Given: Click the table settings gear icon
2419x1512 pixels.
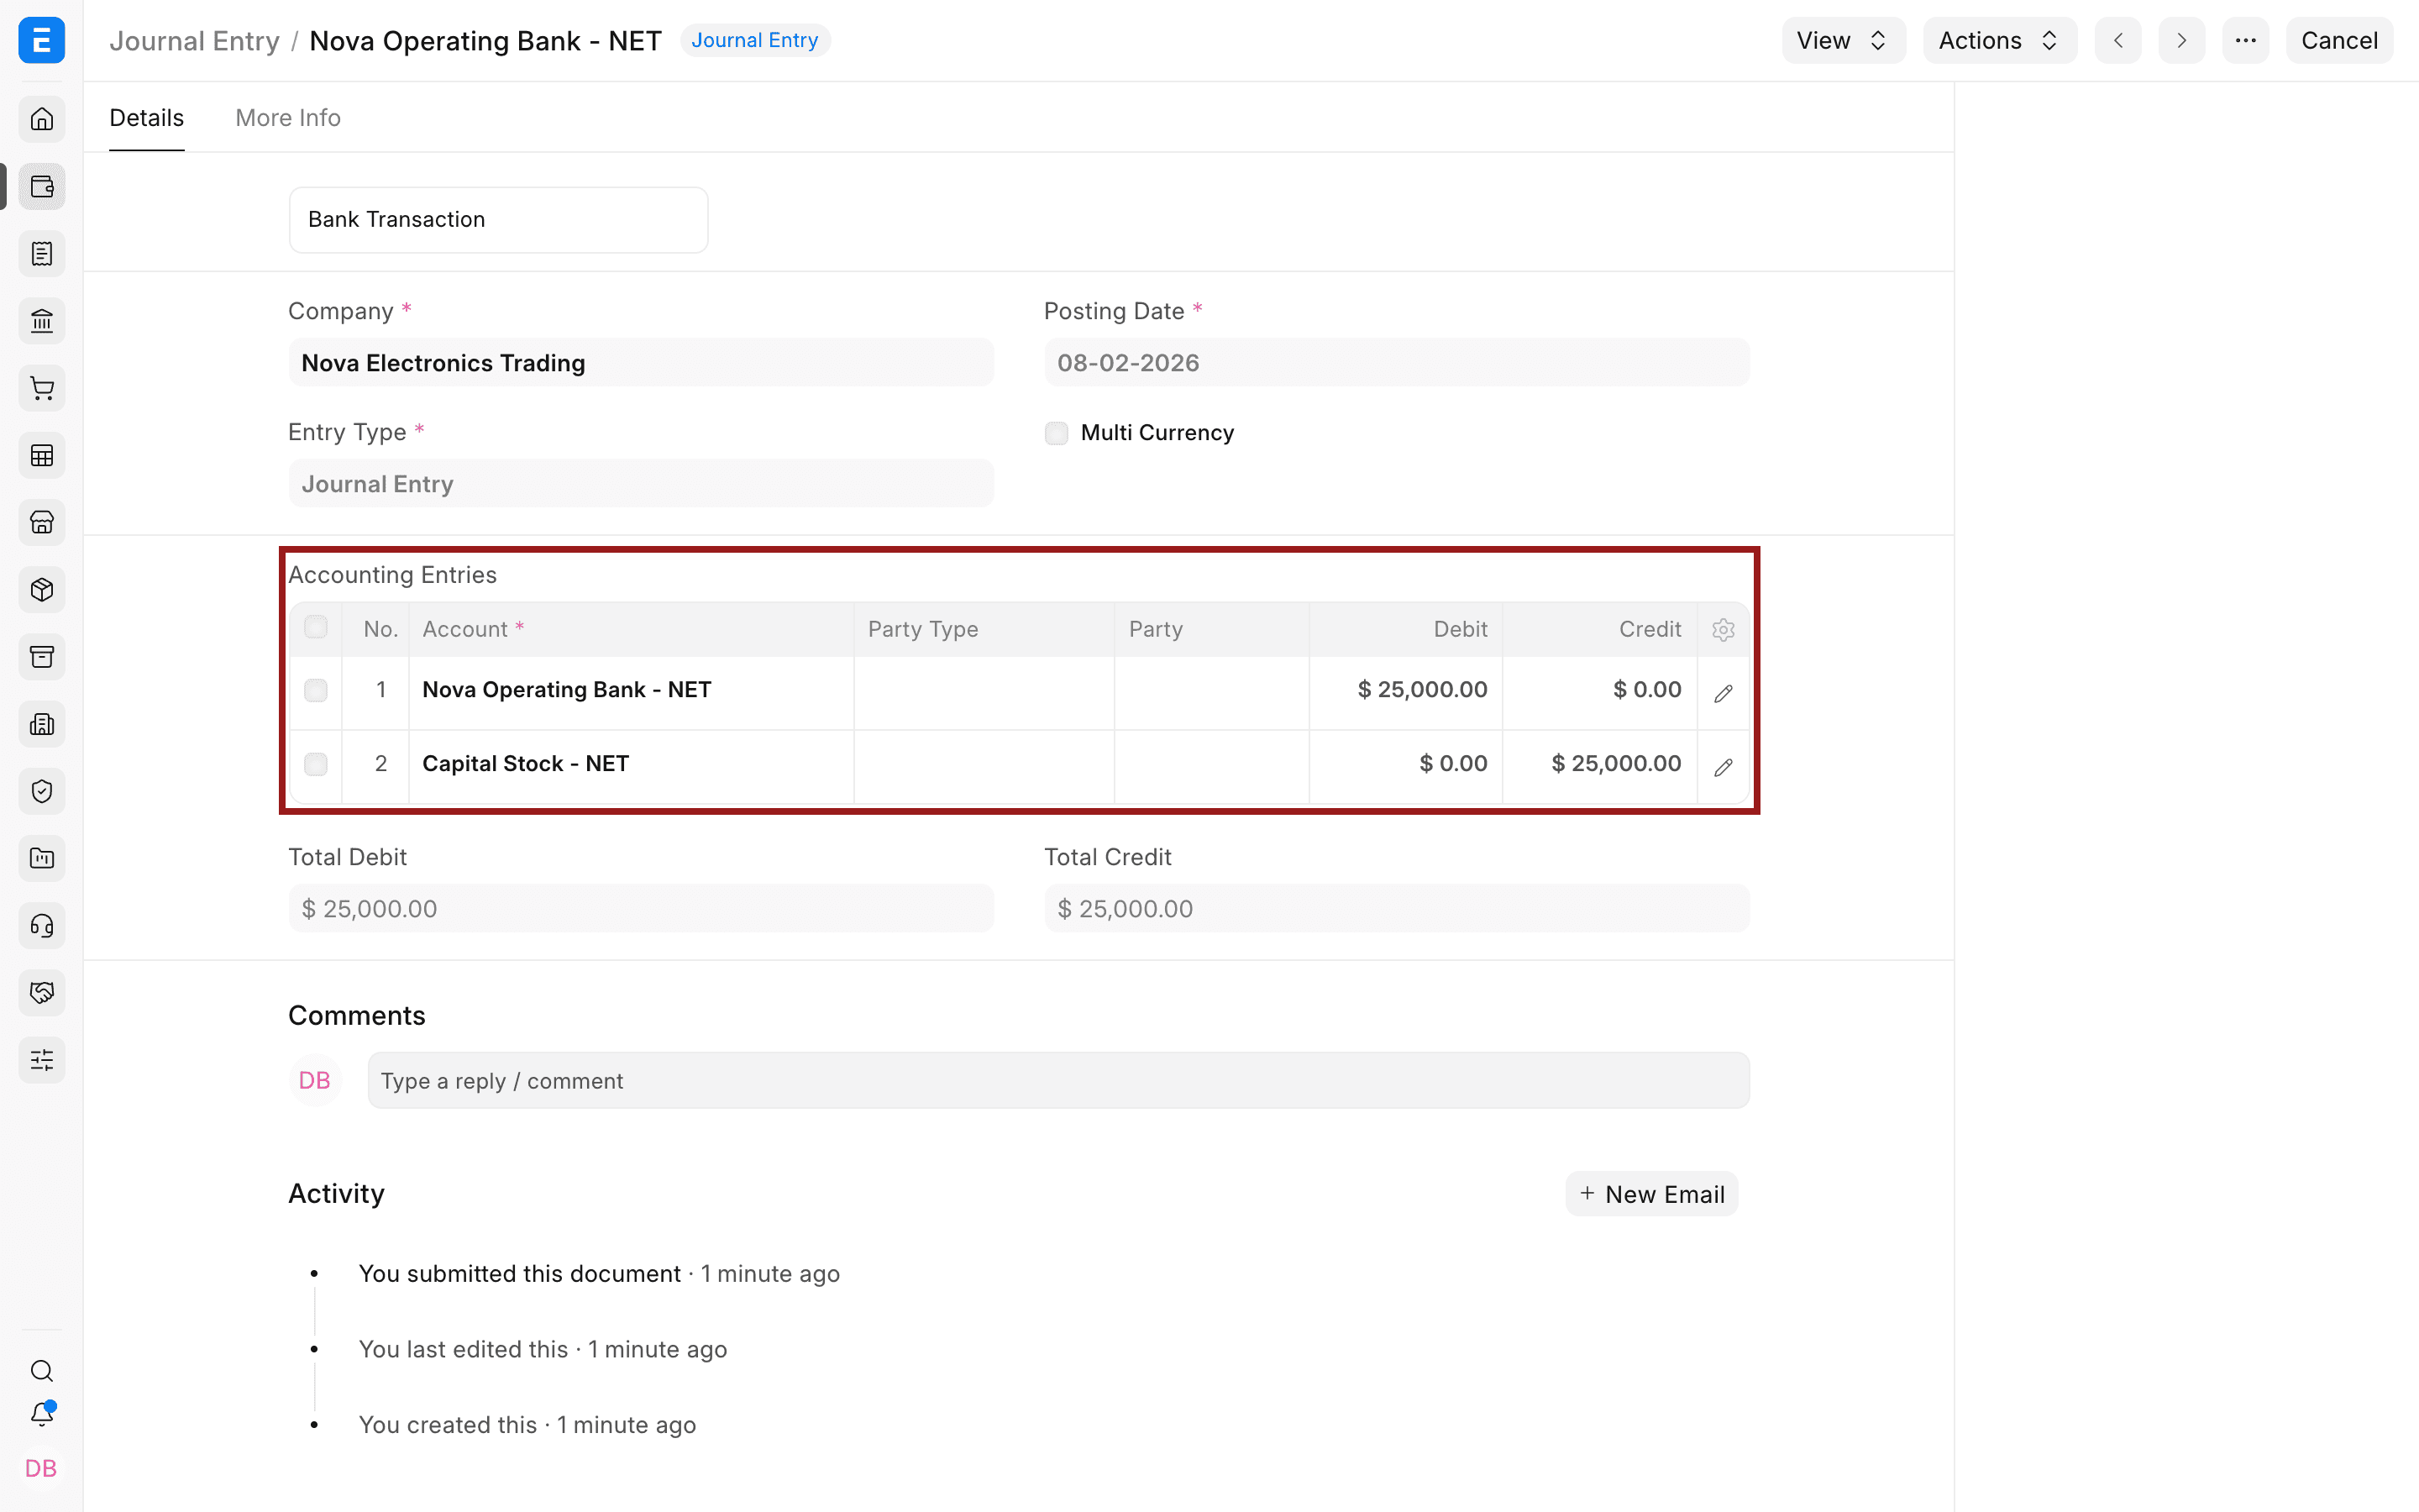Looking at the screenshot, I should [x=1724, y=629].
